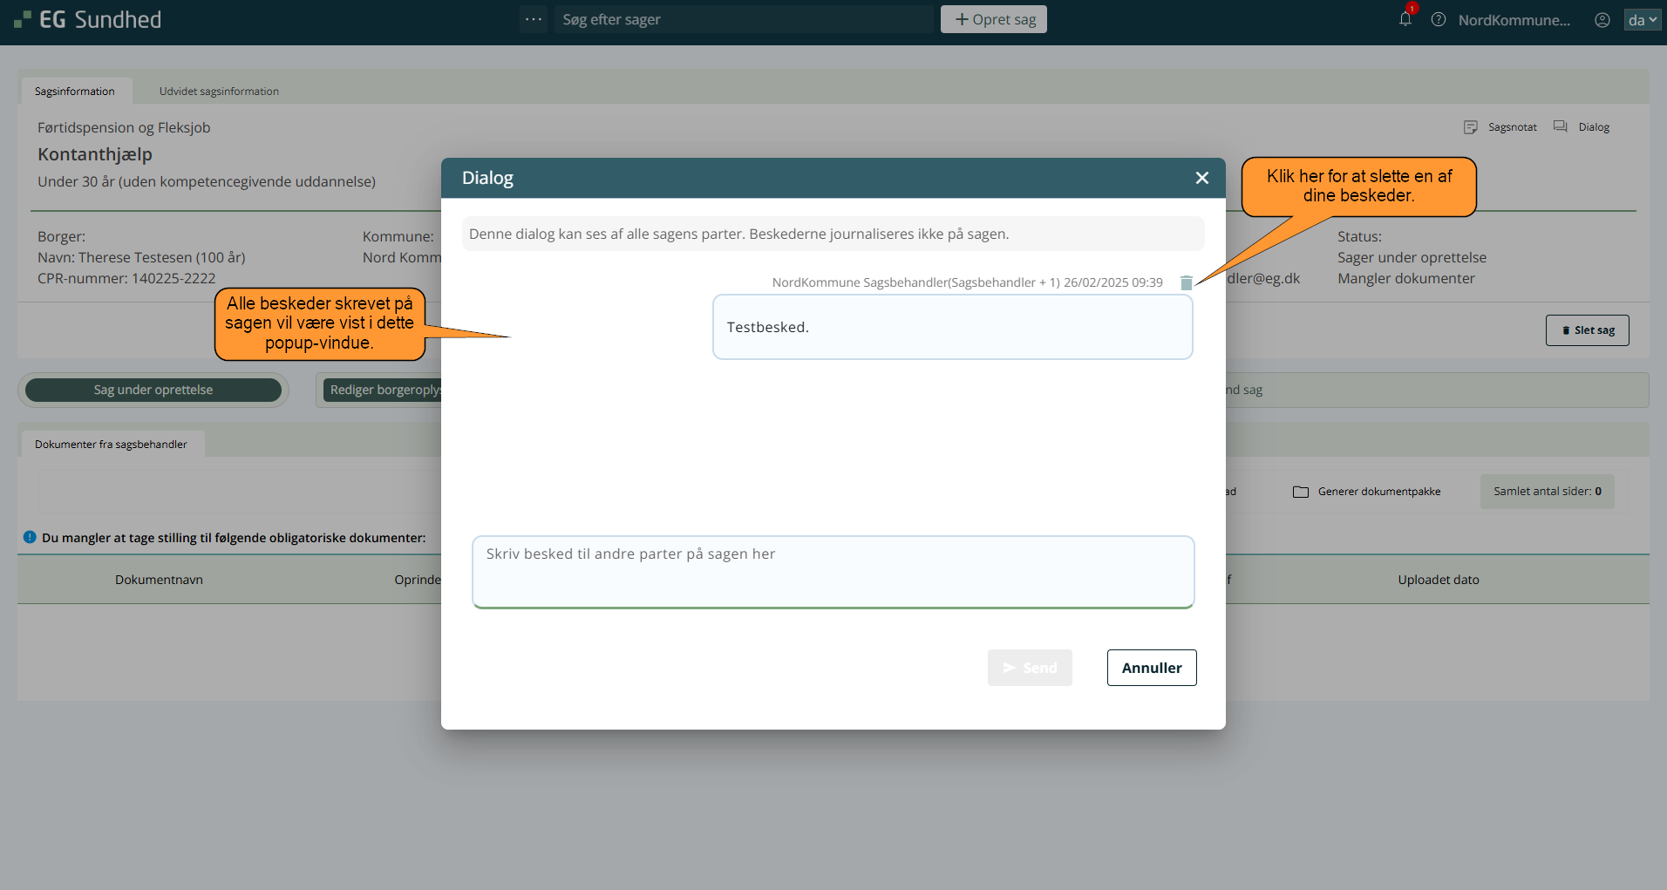Switch to Udvidet sagsinformation tab
1667x890 pixels.
[219, 92]
